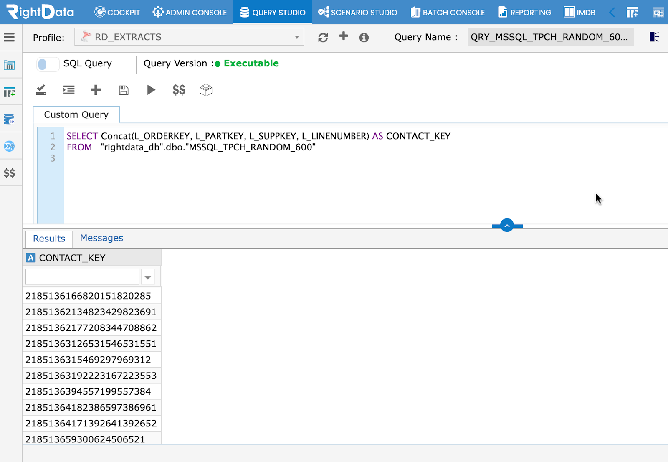Click the $$ toolbar parameter icon

click(179, 90)
